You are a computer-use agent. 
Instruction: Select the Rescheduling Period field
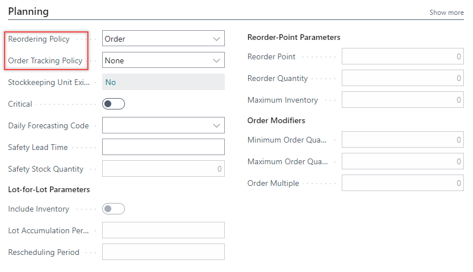(163, 252)
